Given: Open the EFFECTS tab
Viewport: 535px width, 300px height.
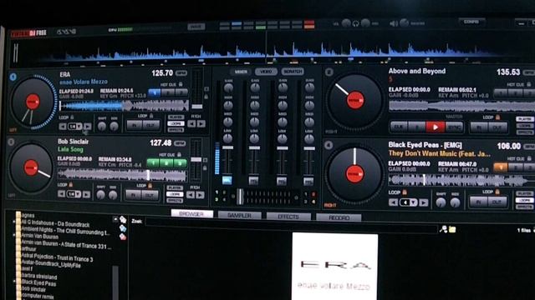Looking at the screenshot, I should [x=288, y=217].
